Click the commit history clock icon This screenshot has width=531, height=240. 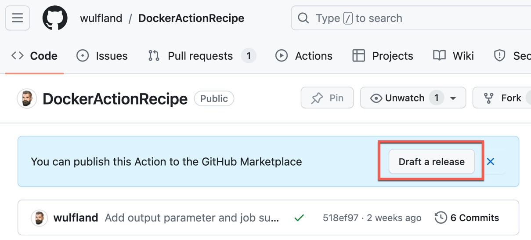point(441,218)
